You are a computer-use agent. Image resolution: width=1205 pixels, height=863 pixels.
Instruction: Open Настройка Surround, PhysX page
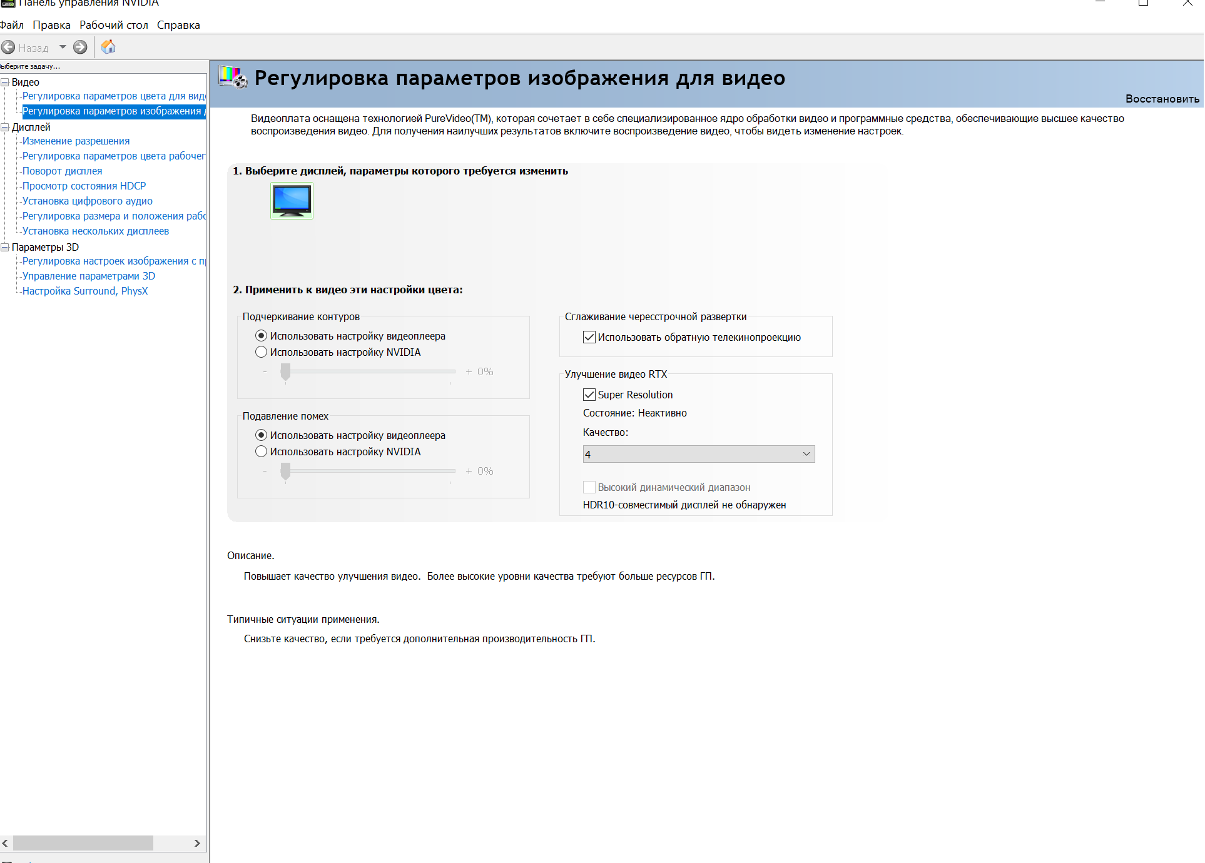85,291
